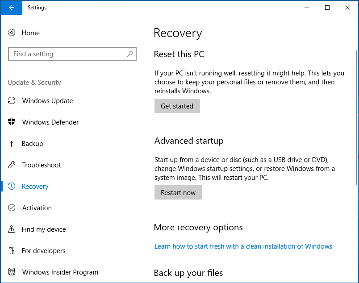359x283 pixels.
Task: Click the Find my device person icon
Action: coord(12,229)
